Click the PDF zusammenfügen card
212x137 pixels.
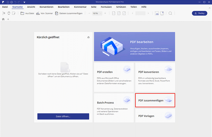155,100
